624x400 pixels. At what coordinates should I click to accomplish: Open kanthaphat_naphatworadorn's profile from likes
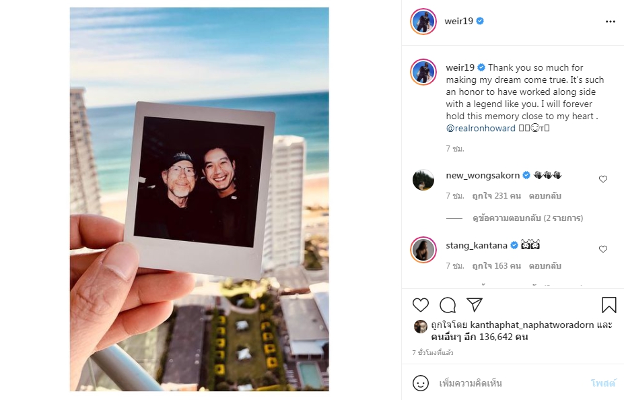532,325
